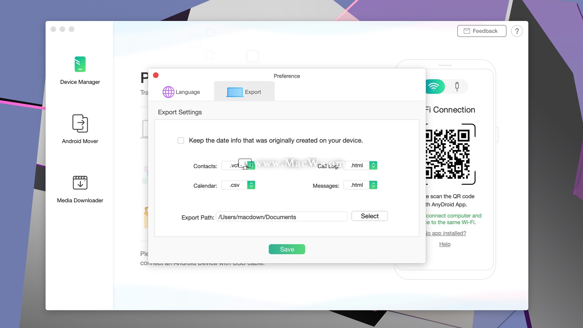Select the Export tab
The width and height of the screenshot is (583, 328).
coord(244,92)
